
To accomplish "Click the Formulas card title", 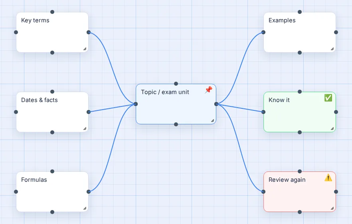I will pos(34,180).
